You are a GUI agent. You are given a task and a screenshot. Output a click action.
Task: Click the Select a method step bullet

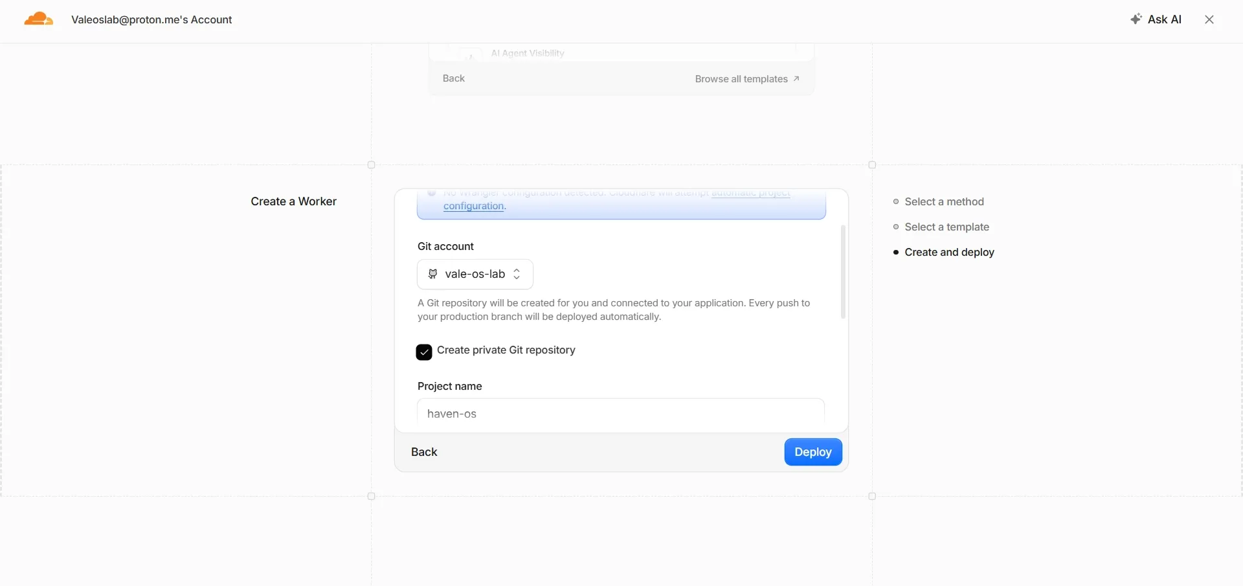tap(896, 201)
